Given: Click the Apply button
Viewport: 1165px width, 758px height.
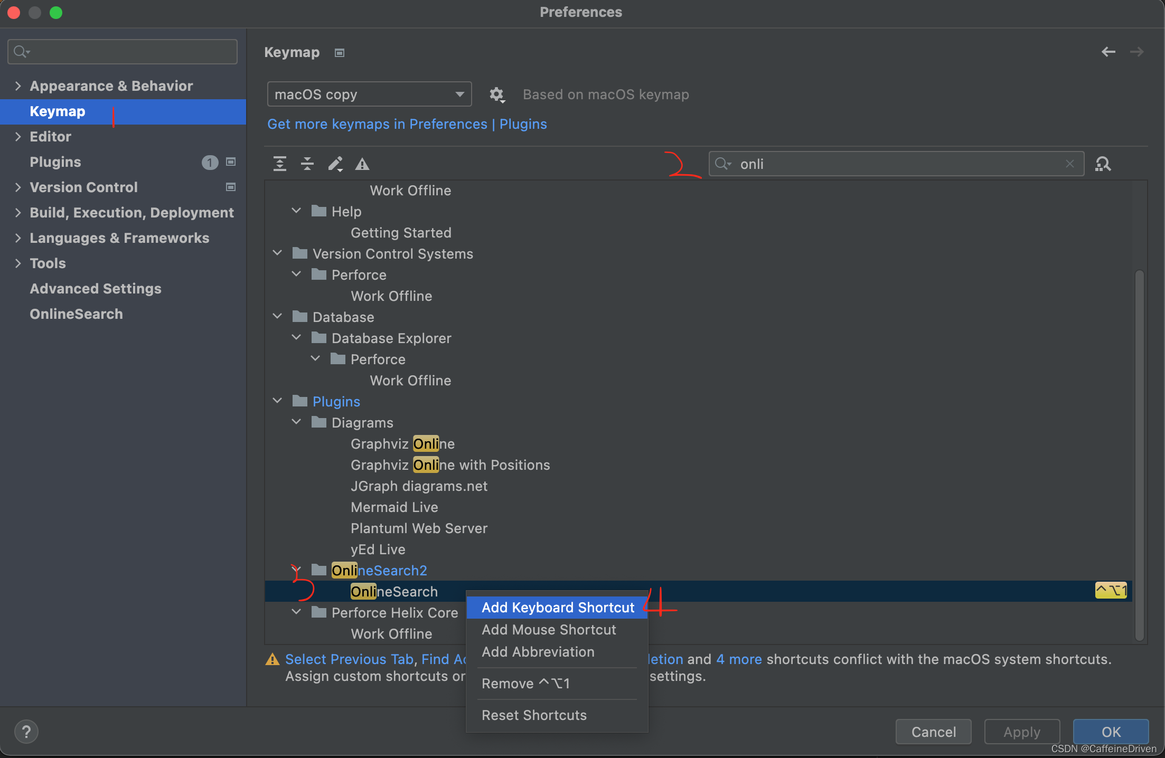Looking at the screenshot, I should [1022, 732].
